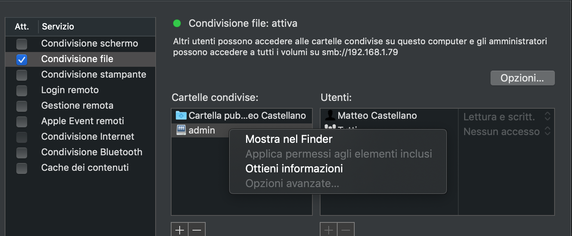Enable Login remoto checkbox
Viewport: 572px width, 236px height.
[22, 90]
